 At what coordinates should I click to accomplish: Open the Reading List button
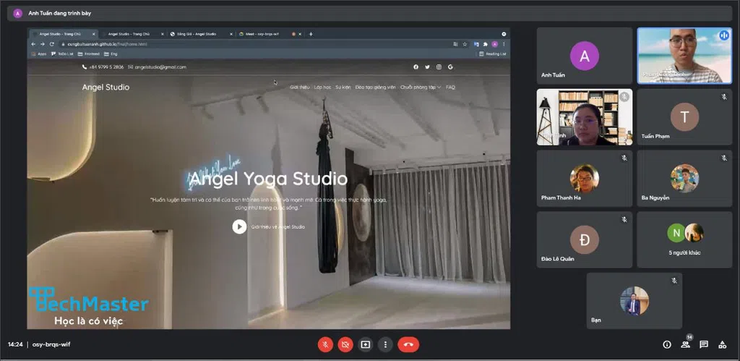493,54
